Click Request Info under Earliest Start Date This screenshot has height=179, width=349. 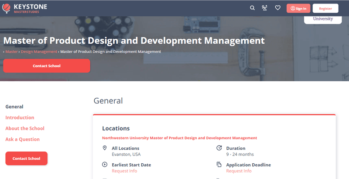124,171
